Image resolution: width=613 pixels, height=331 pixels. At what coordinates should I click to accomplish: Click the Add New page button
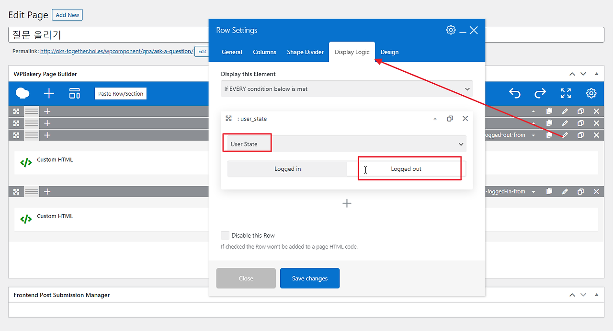(67, 15)
